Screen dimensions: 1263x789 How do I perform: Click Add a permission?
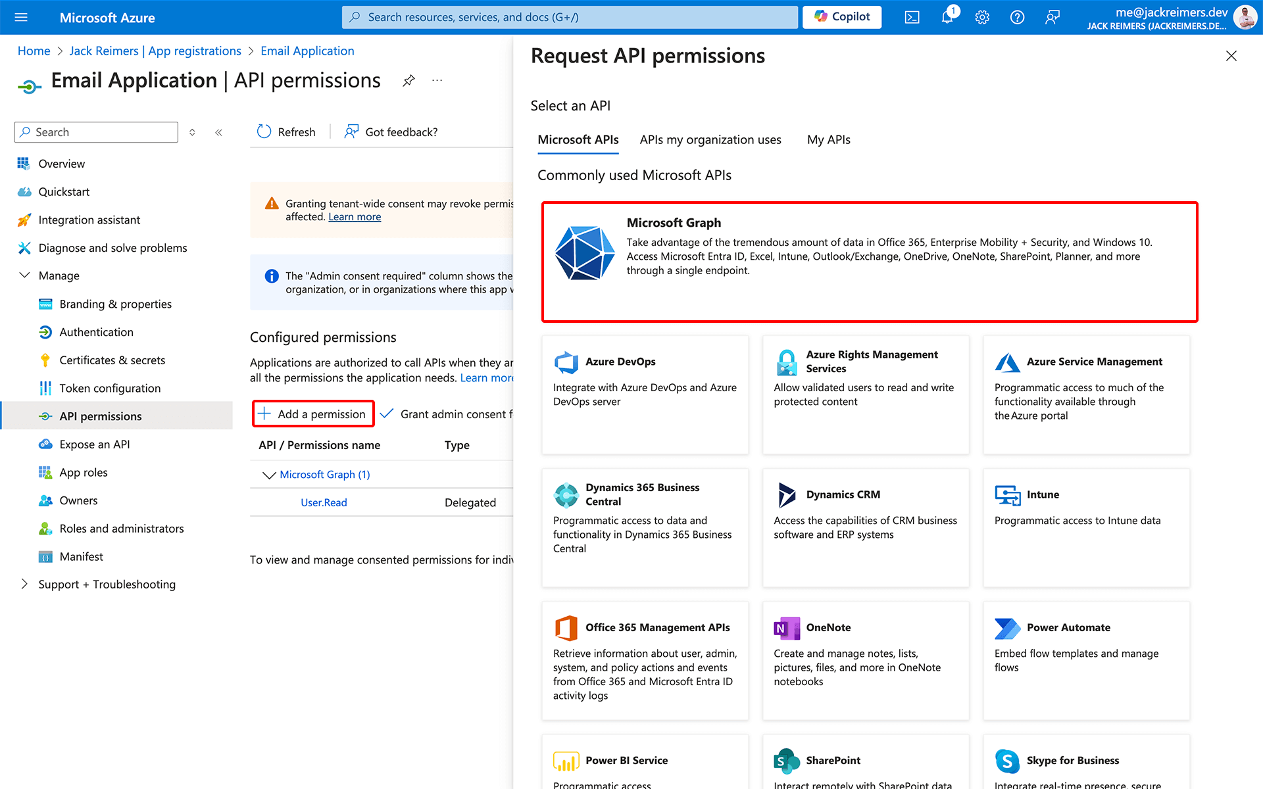click(313, 414)
